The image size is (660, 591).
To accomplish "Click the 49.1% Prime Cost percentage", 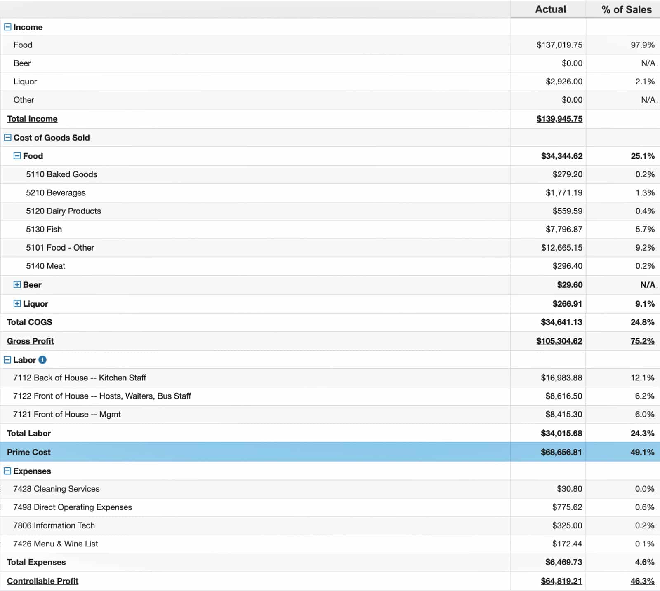I will (x=642, y=452).
